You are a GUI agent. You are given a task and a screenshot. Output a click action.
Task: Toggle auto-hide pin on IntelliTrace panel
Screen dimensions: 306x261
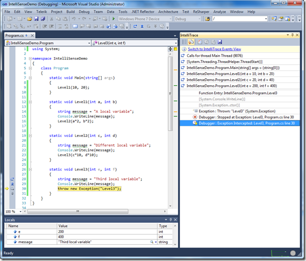(292, 35)
